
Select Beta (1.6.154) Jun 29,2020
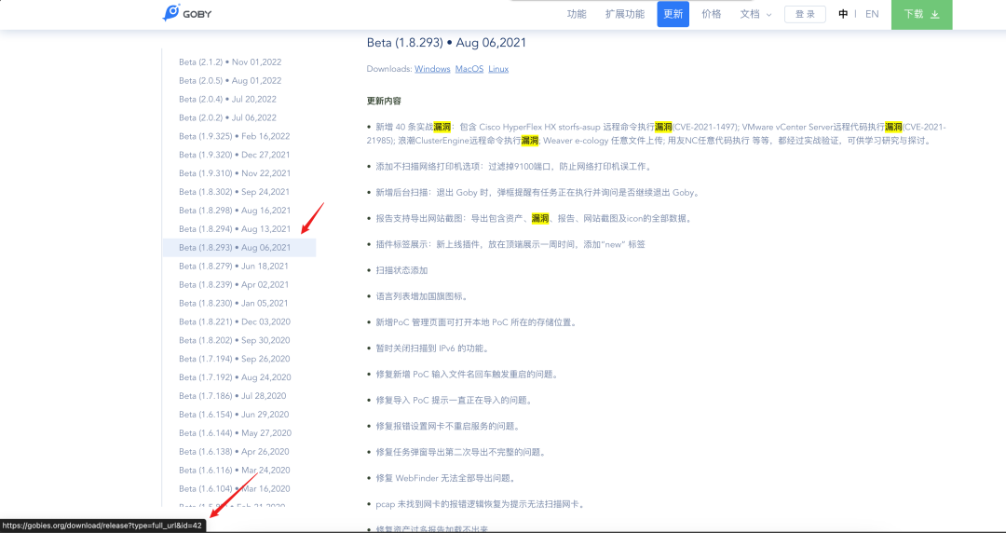(234, 415)
